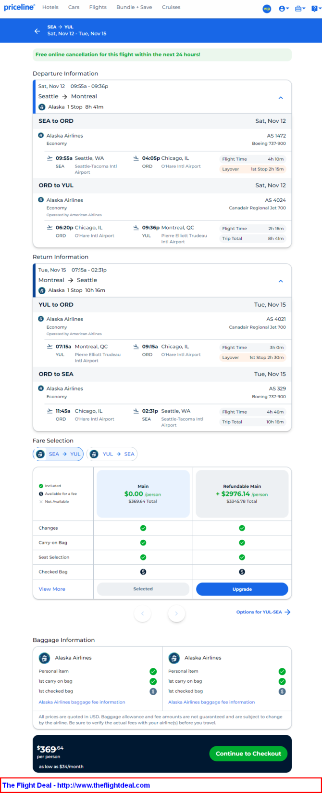The height and width of the screenshot is (793, 322).
Task: Click the + $2976.14 /person price
Action: click(242, 494)
